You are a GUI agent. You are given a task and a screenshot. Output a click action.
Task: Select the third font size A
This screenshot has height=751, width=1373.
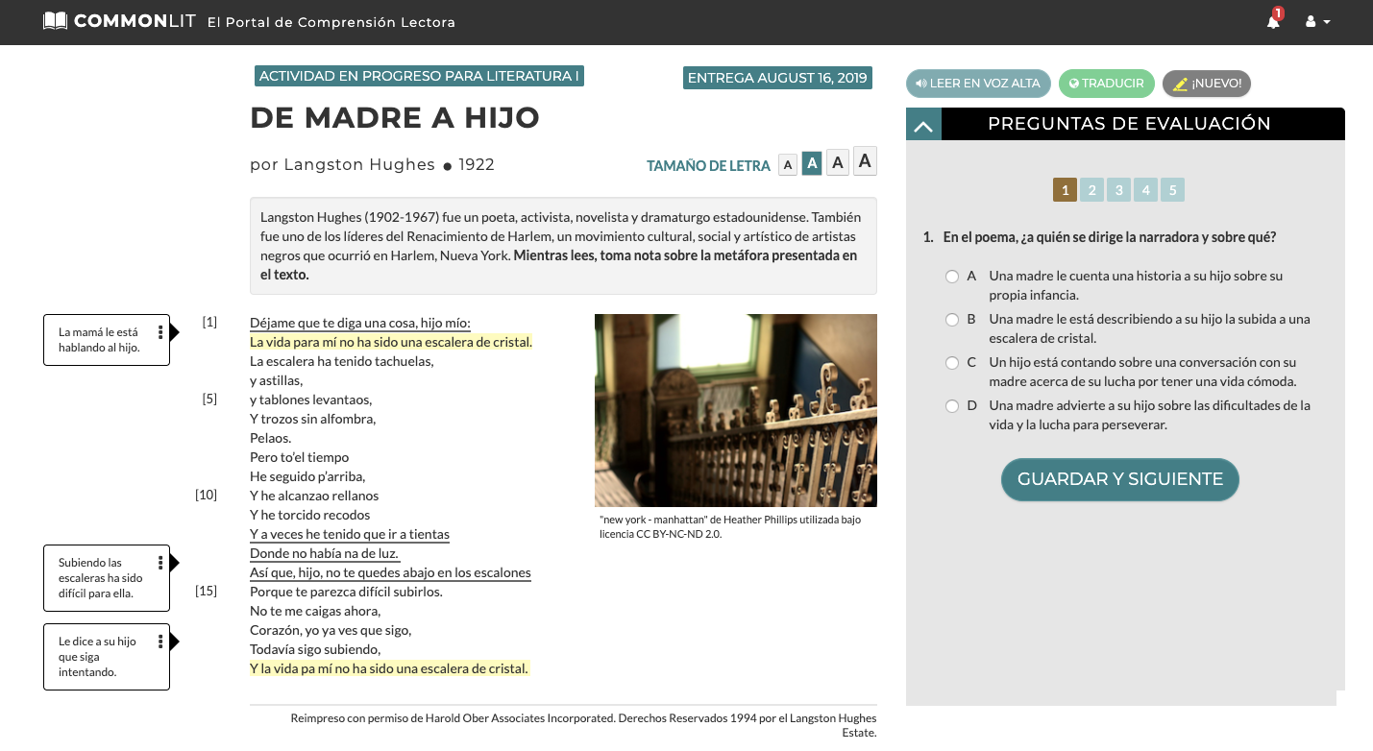pos(838,162)
